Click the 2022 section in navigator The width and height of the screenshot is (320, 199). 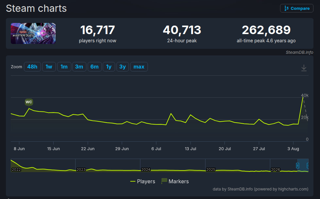(x=16, y=169)
